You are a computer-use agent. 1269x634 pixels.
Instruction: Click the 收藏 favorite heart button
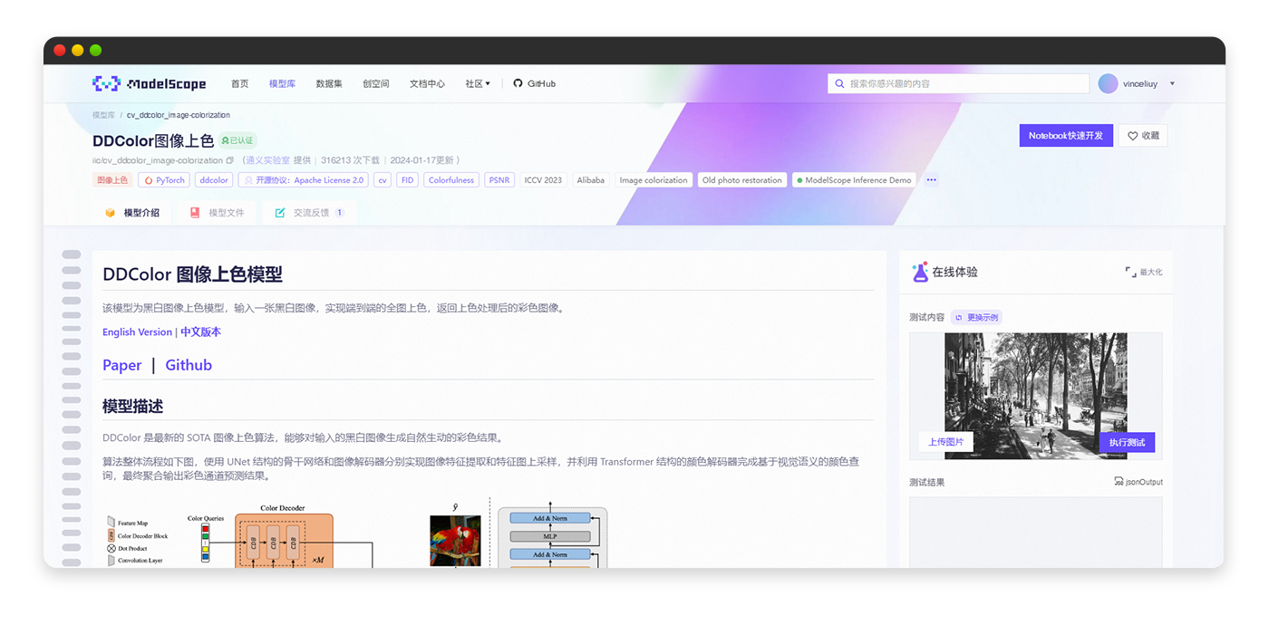[1143, 136]
